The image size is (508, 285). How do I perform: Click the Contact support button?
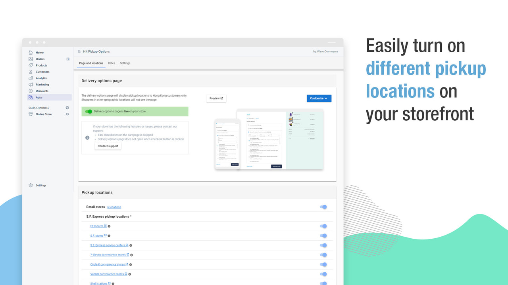[108, 146]
